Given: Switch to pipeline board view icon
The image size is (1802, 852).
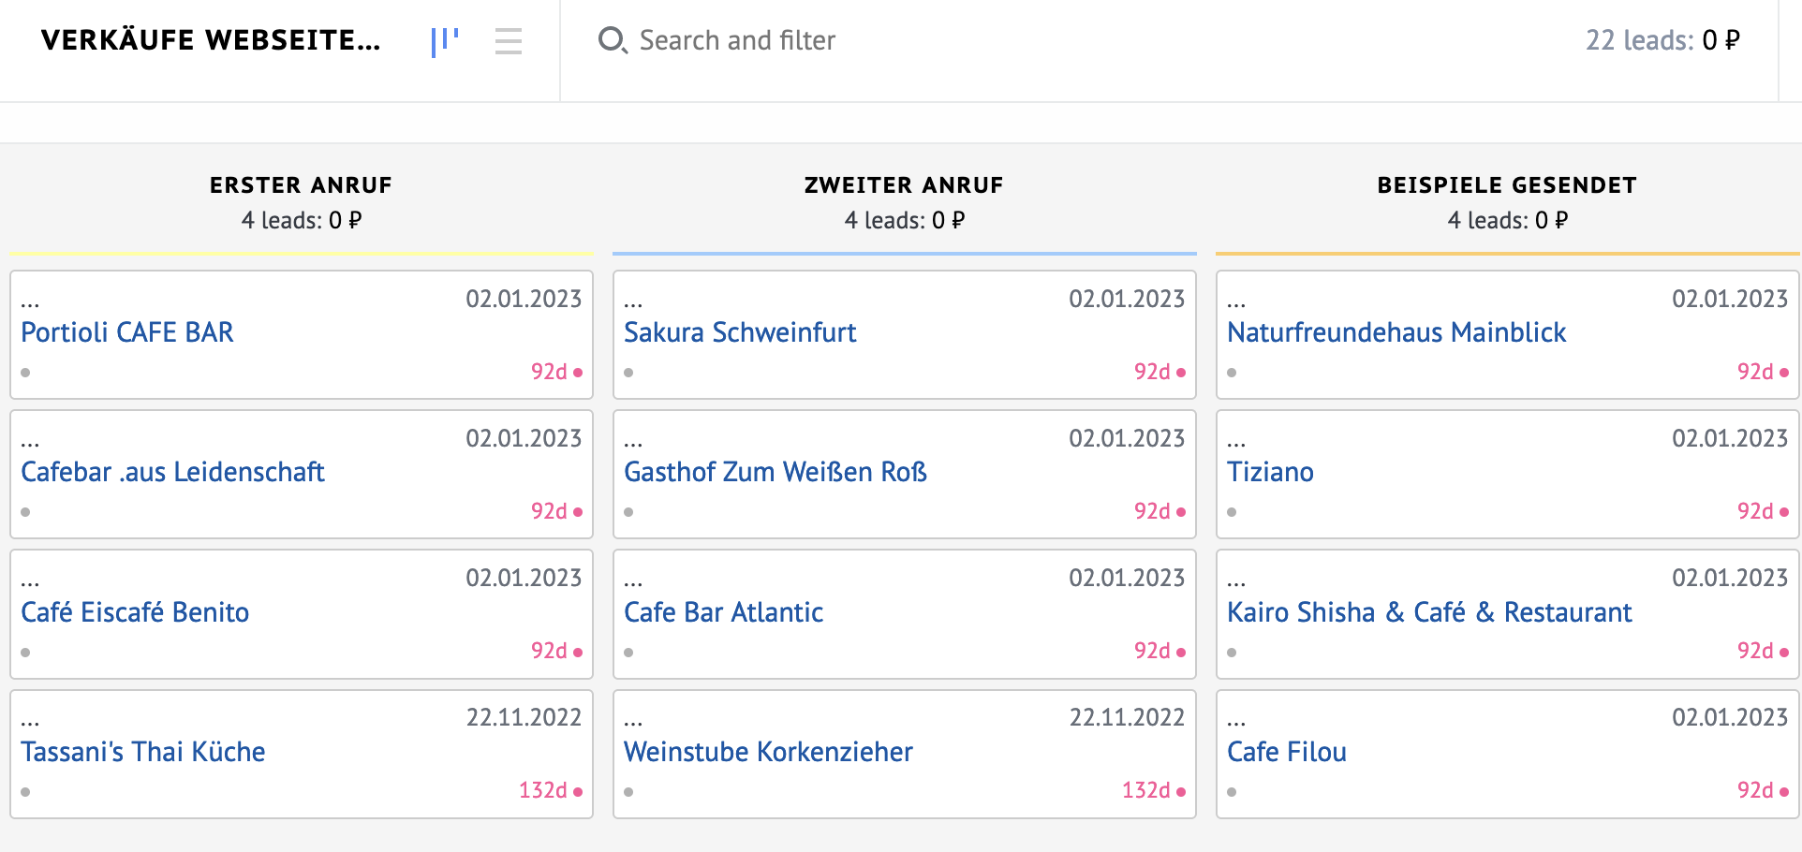Looking at the screenshot, I should (444, 41).
